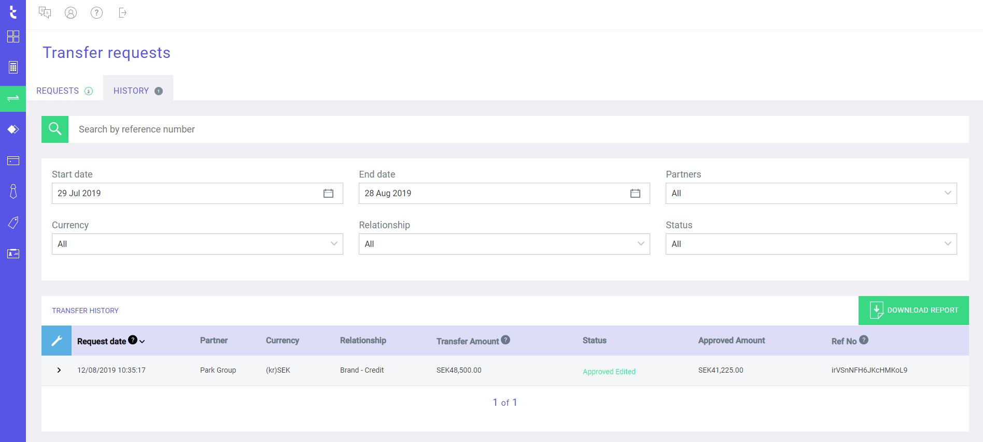Open the Status filter dropdown
983x442 pixels.
coord(811,244)
